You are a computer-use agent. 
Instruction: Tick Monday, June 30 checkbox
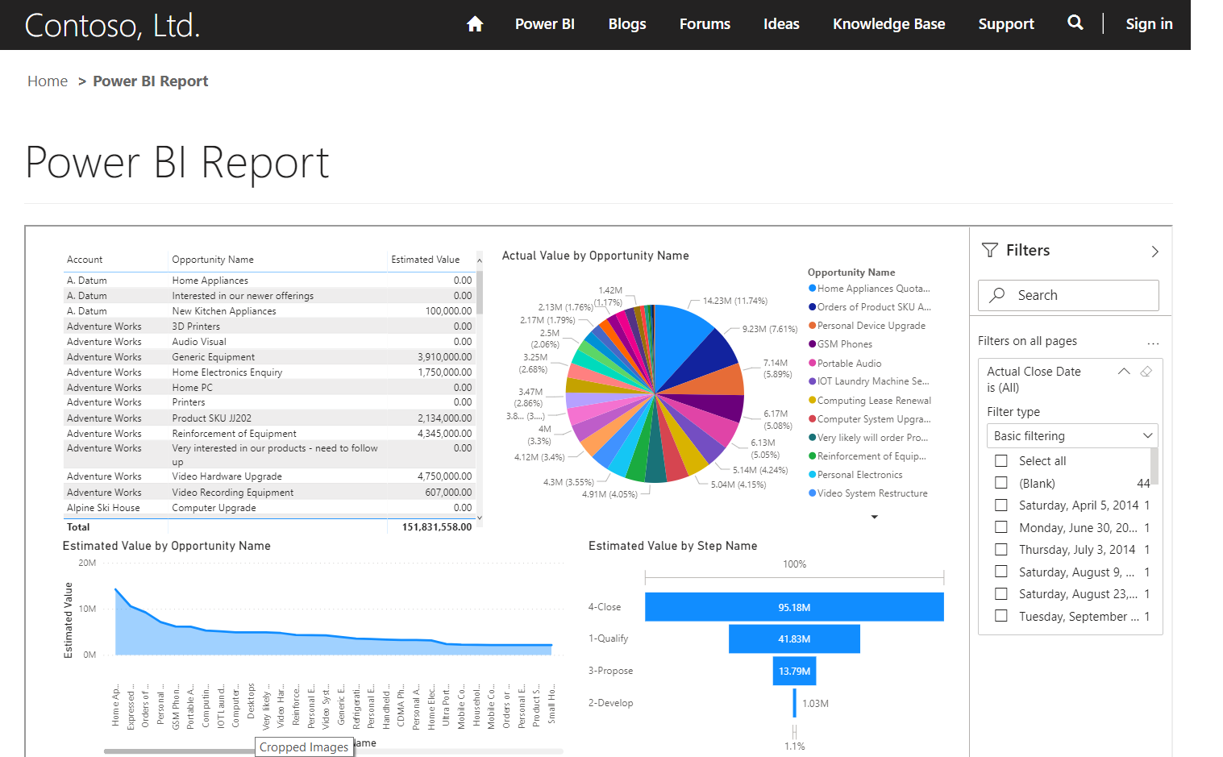point(1001,527)
